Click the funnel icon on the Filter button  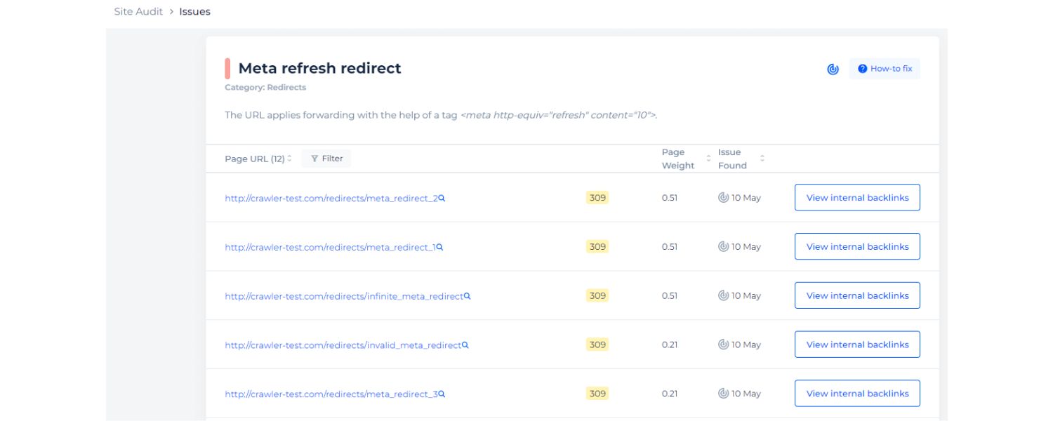click(x=316, y=158)
